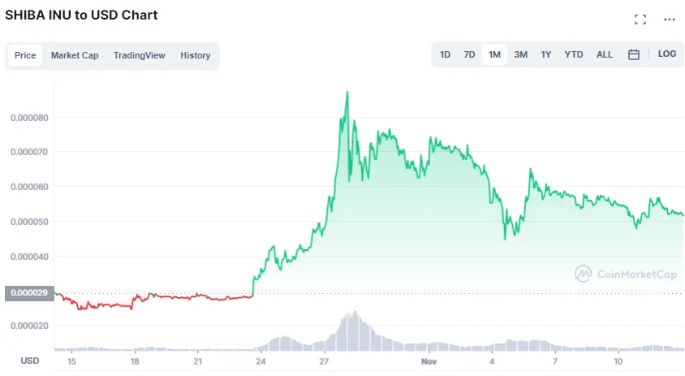685x376 pixels.
Task: Select the 7D time range
Action: (469, 54)
